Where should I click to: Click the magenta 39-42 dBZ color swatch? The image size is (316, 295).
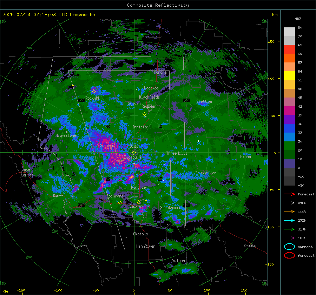(289, 111)
